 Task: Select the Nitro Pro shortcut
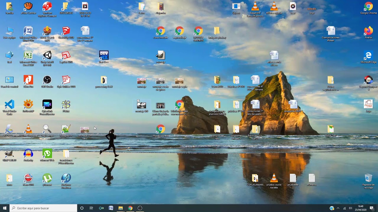click(28, 82)
